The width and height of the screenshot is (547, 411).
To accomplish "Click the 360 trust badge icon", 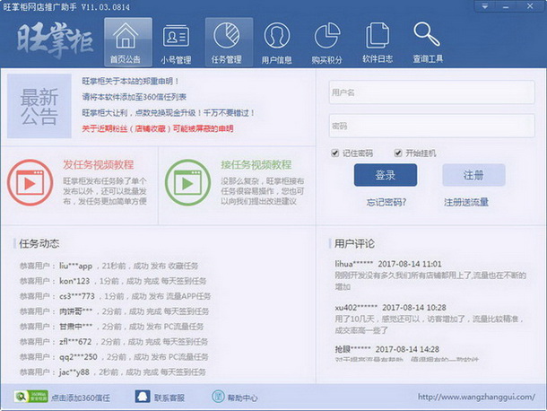I will 30,397.
